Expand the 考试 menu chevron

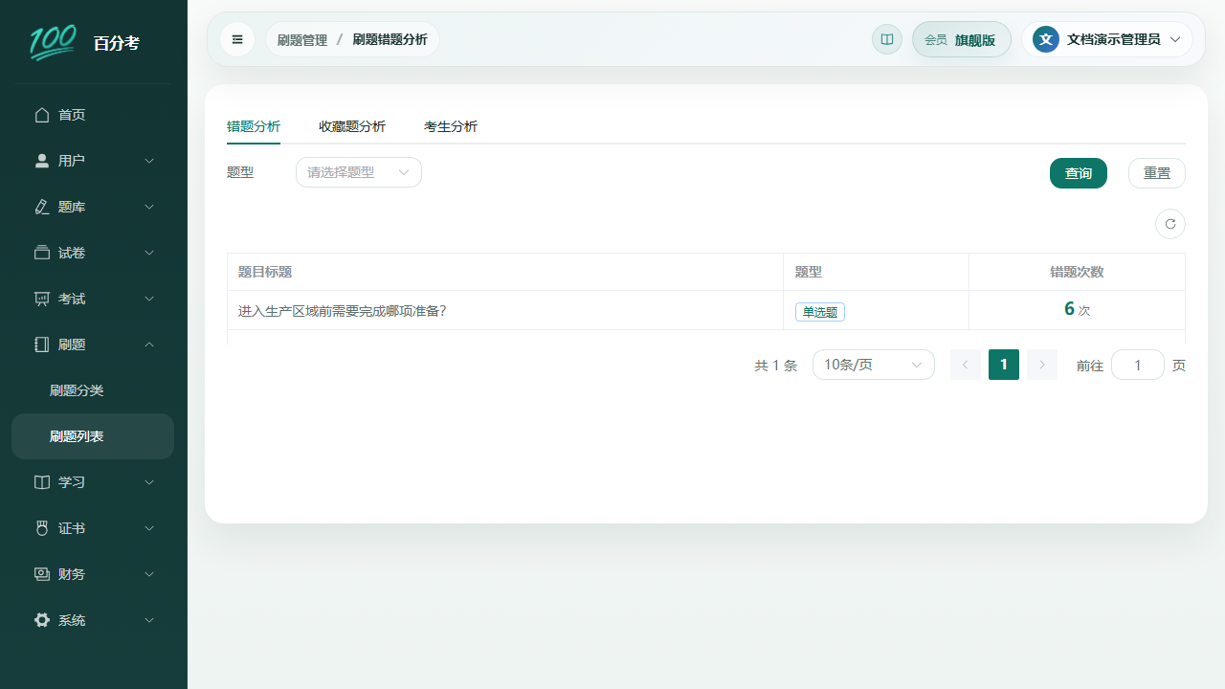[x=149, y=299]
